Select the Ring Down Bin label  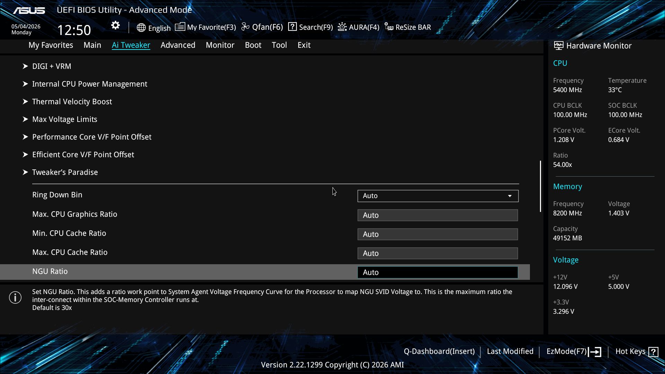coord(57,195)
